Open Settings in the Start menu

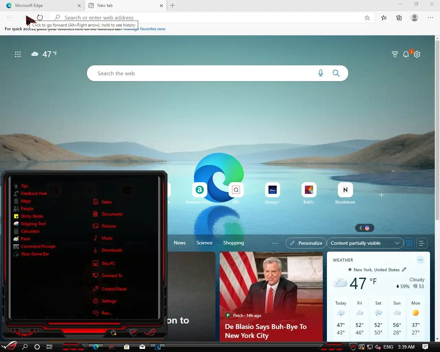104,301
